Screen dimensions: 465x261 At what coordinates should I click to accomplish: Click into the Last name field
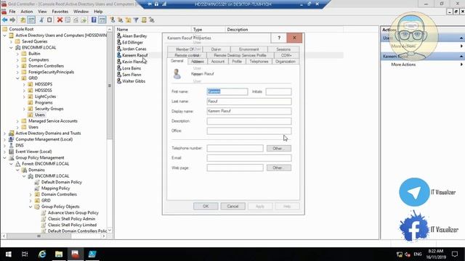point(249,101)
